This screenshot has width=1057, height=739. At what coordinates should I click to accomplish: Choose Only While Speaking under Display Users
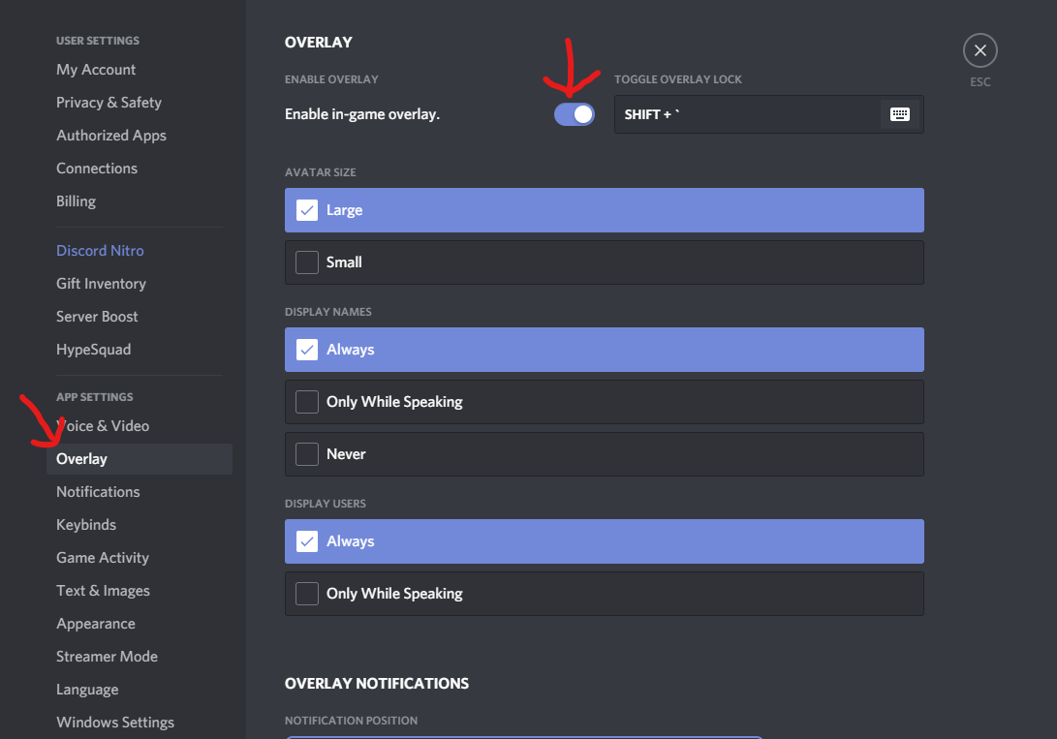(604, 594)
